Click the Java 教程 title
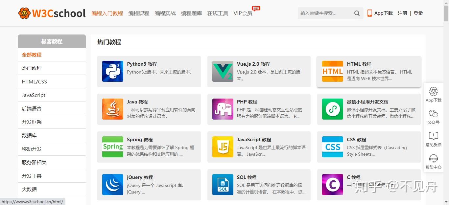449x205 pixels. (x=137, y=102)
